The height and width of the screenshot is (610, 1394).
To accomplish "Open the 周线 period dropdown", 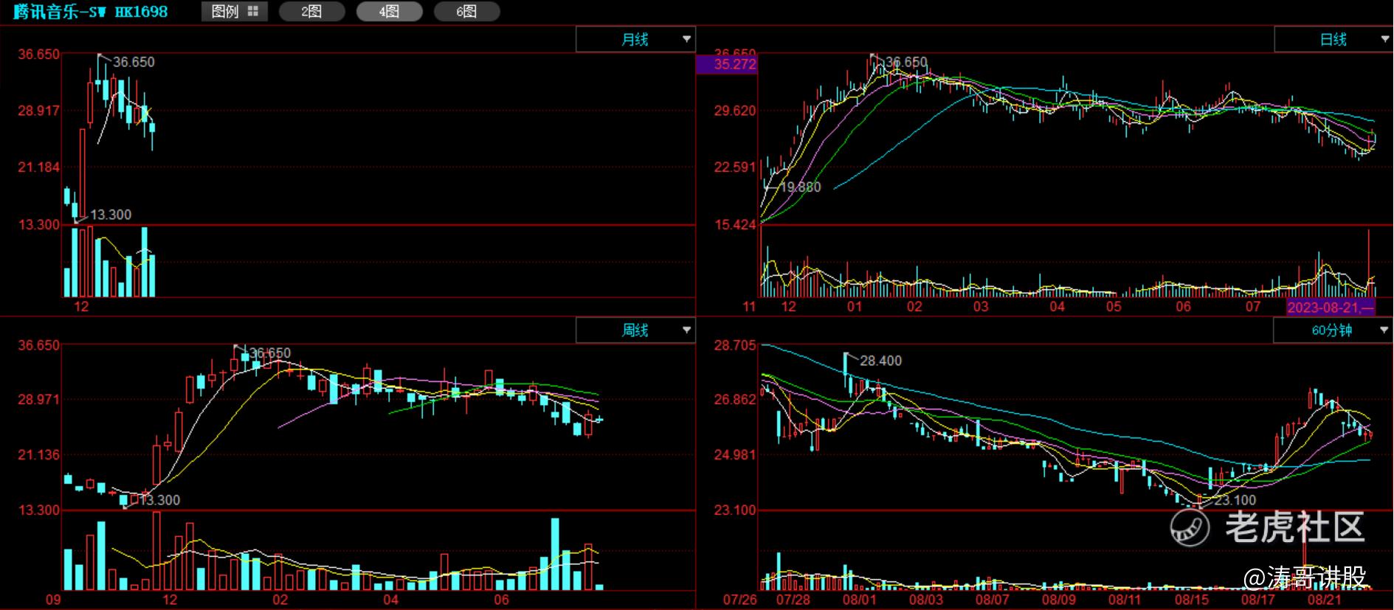I will point(635,330).
